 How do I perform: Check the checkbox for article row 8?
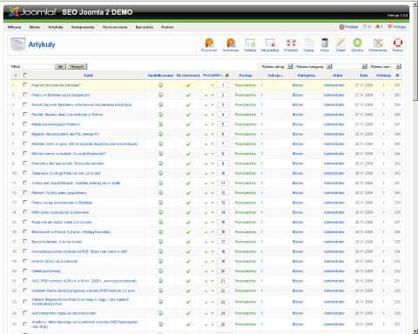pyautogui.click(x=25, y=153)
